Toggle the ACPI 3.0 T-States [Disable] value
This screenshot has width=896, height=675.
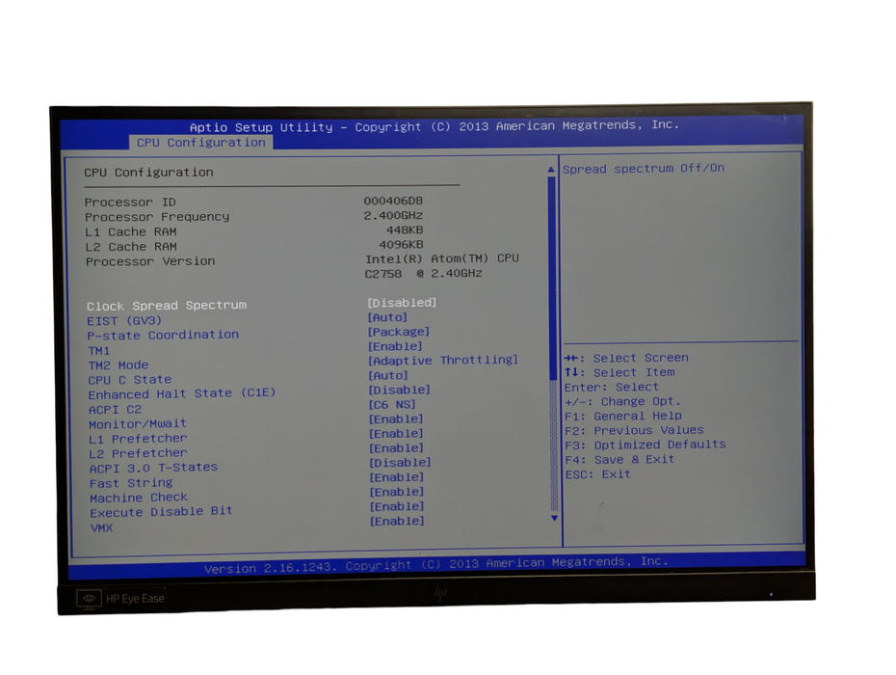pyautogui.click(x=400, y=462)
